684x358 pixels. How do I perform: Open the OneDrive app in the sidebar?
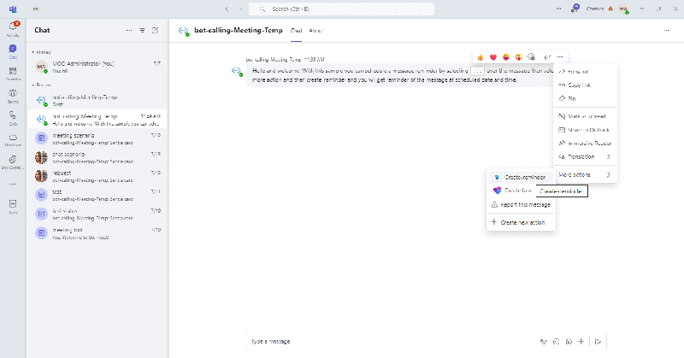pyautogui.click(x=13, y=139)
